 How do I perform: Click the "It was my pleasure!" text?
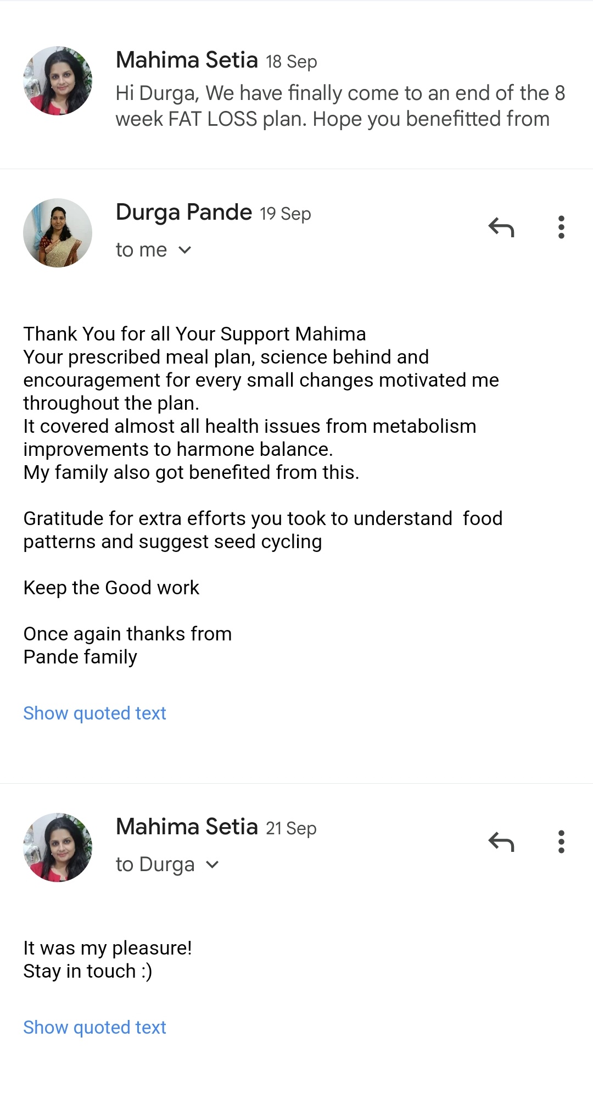(108, 948)
